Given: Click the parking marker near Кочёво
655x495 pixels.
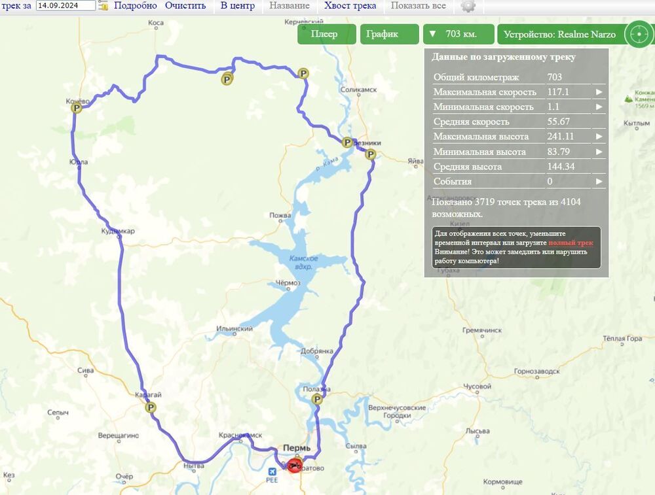Looking at the screenshot, I should click(76, 109).
